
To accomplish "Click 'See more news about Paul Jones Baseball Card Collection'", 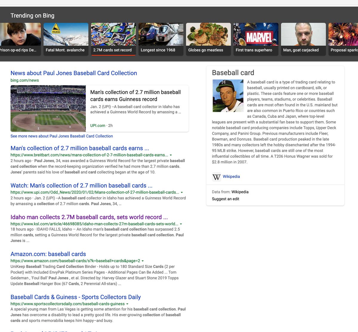I will pos(61,136).
